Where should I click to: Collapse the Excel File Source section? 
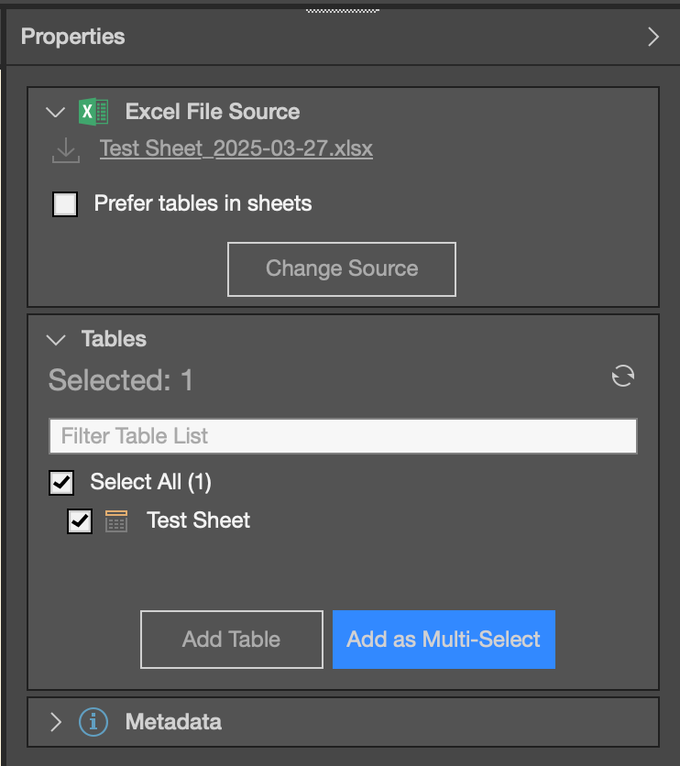[55, 113]
